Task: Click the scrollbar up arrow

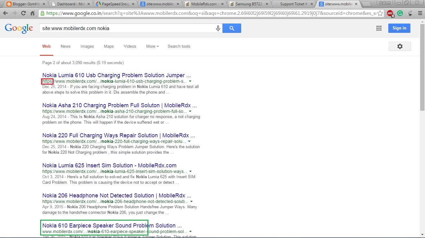Action: [422, 22]
